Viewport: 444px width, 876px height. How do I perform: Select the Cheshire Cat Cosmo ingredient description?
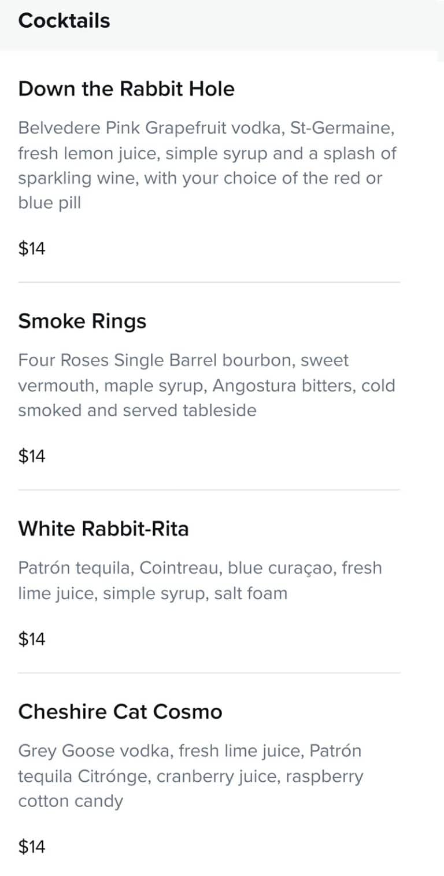click(x=191, y=776)
